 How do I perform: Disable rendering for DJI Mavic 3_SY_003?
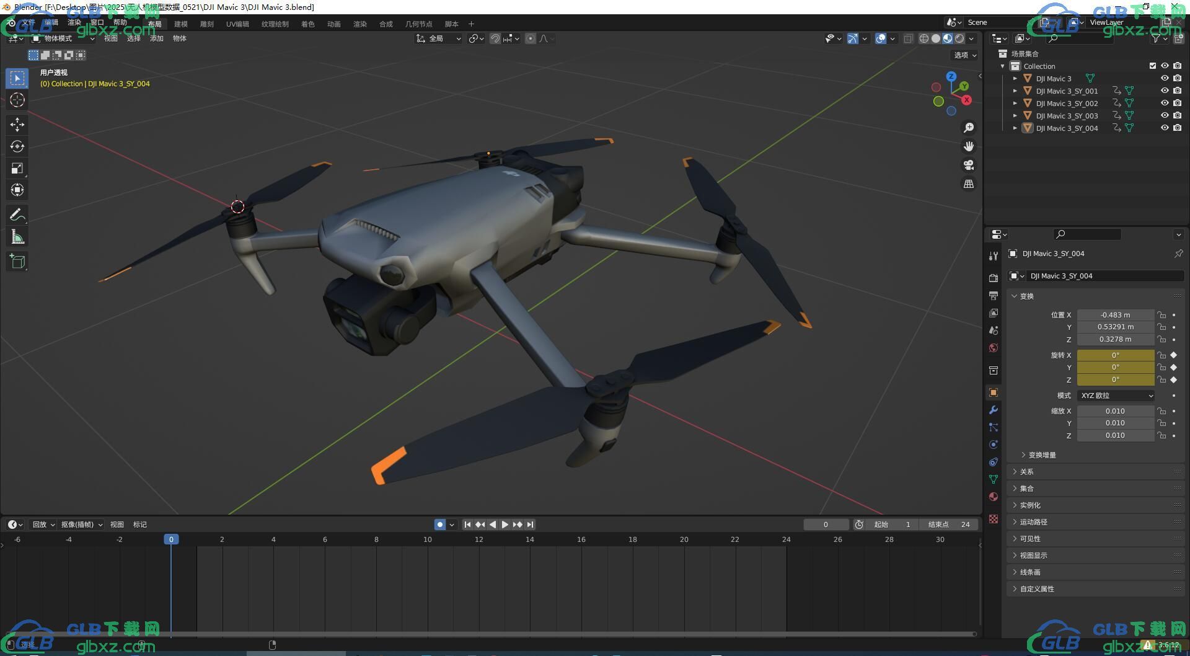click(1177, 115)
